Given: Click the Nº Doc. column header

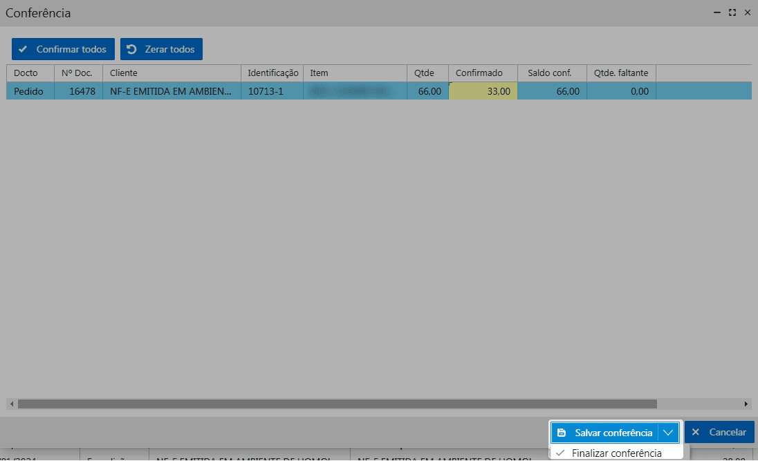Looking at the screenshot, I should [78, 73].
